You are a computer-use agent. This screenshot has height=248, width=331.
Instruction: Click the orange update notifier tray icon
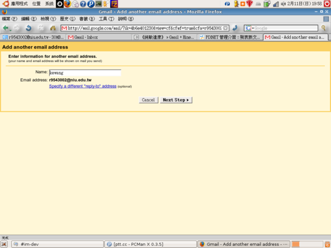pos(243,4)
